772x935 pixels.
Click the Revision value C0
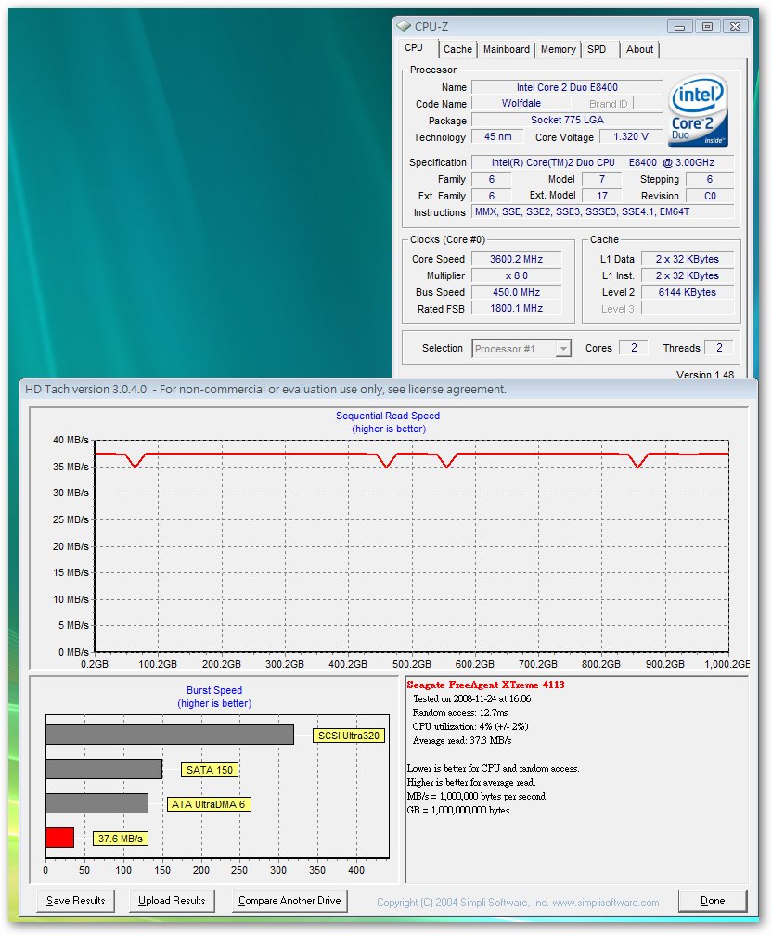pyautogui.click(x=710, y=196)
